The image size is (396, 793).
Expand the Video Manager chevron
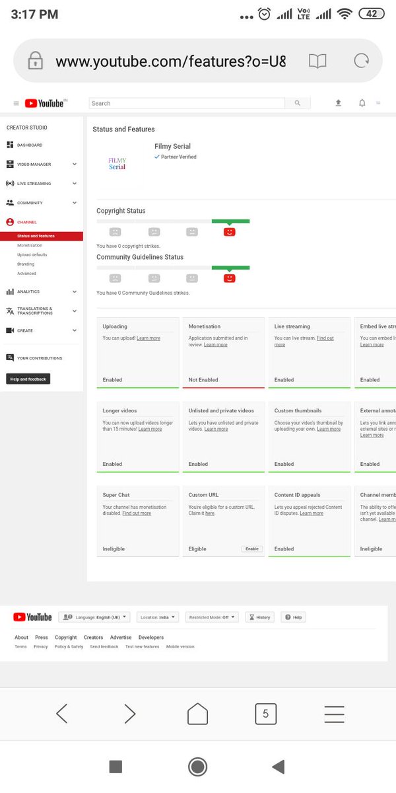coord(75,164)
